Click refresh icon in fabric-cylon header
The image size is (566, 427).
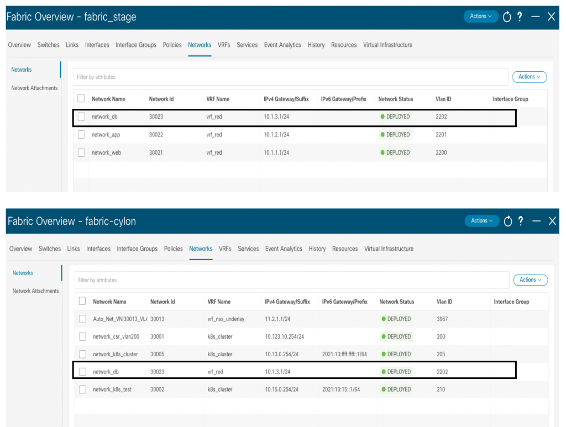click(x=508, y=221)
